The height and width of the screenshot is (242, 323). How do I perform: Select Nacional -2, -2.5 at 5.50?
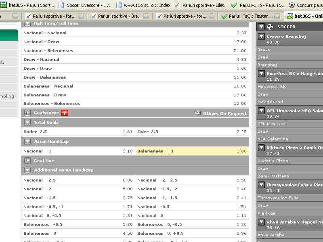[x=192, y=180]
